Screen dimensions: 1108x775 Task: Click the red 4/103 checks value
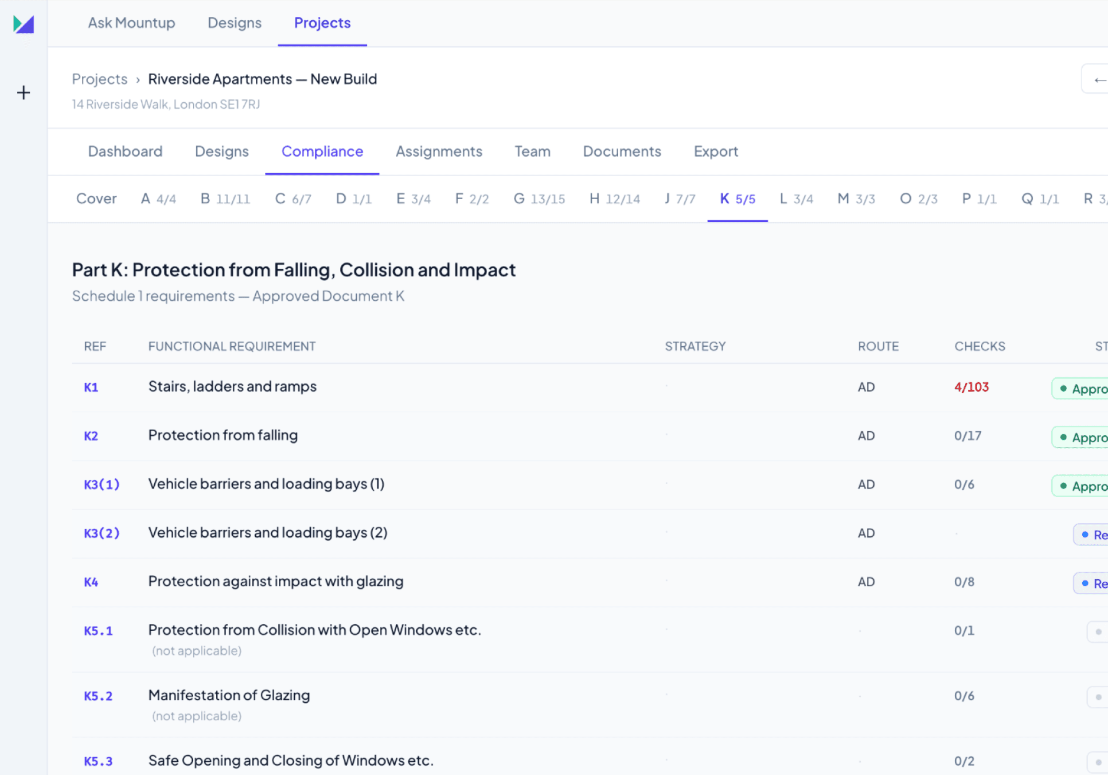click(x=971, y=387)
